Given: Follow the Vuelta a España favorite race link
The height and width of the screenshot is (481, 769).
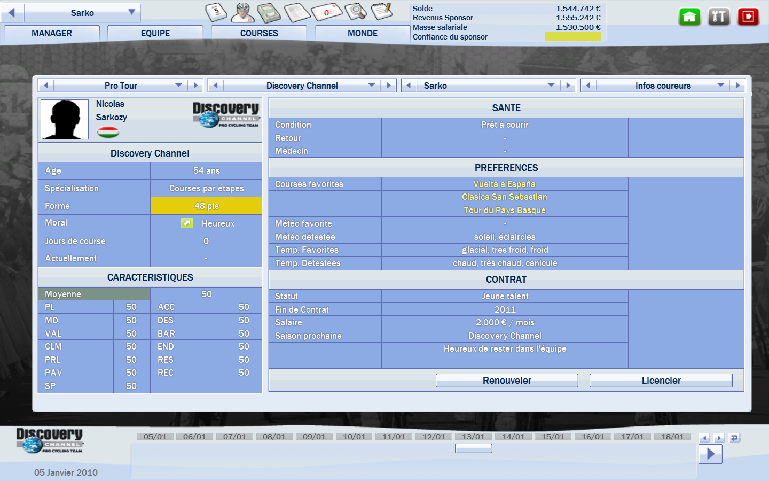Looking at the screenshot, I should (x=504, y=184).
